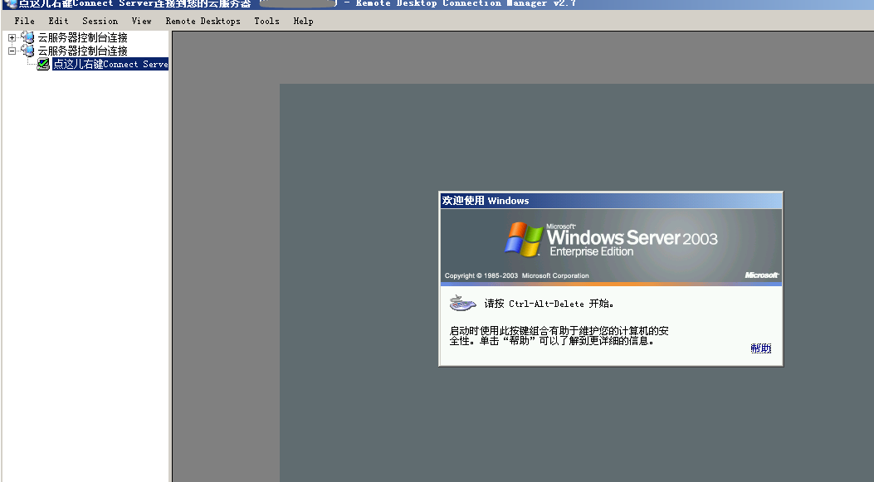Select the expanded 云服务器控制台连接 group label
Screen dimensions: 874x482
point(82,51)
